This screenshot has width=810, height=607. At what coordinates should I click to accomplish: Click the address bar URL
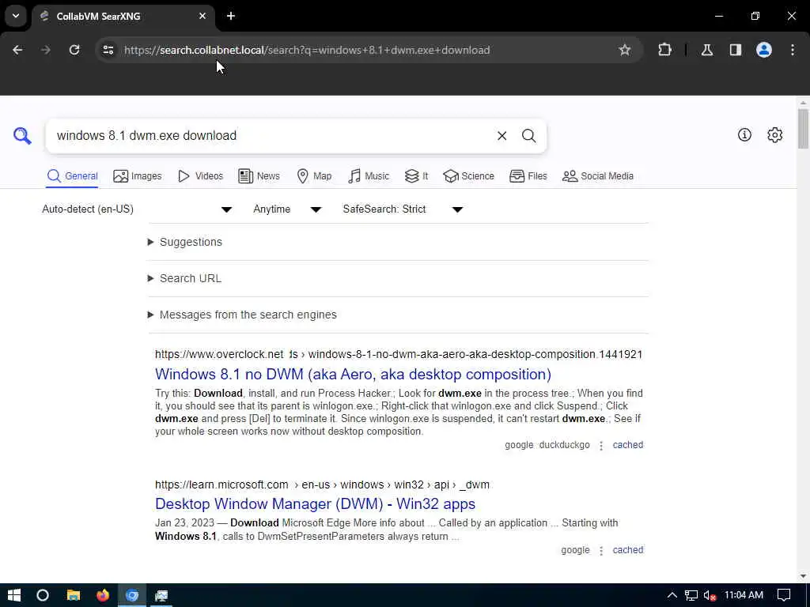(307, 50)
